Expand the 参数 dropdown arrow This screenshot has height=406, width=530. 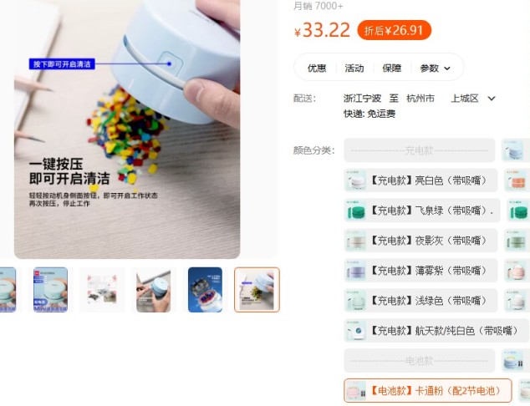tap(447, 69)
